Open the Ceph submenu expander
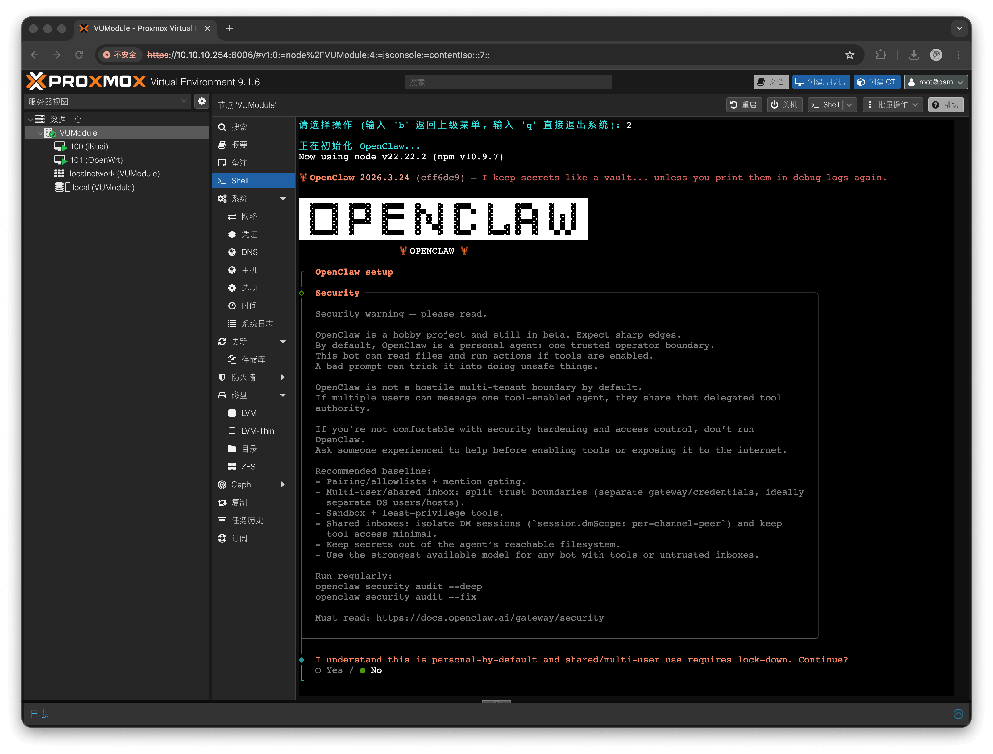This screenshot has height=754, width=993. click(x=283, y=485)
